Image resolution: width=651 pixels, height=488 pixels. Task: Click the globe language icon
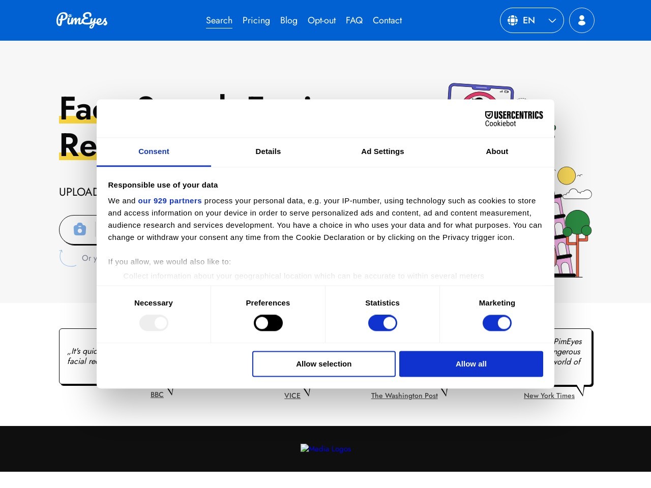pyautogui.click(x=513, y=20)
